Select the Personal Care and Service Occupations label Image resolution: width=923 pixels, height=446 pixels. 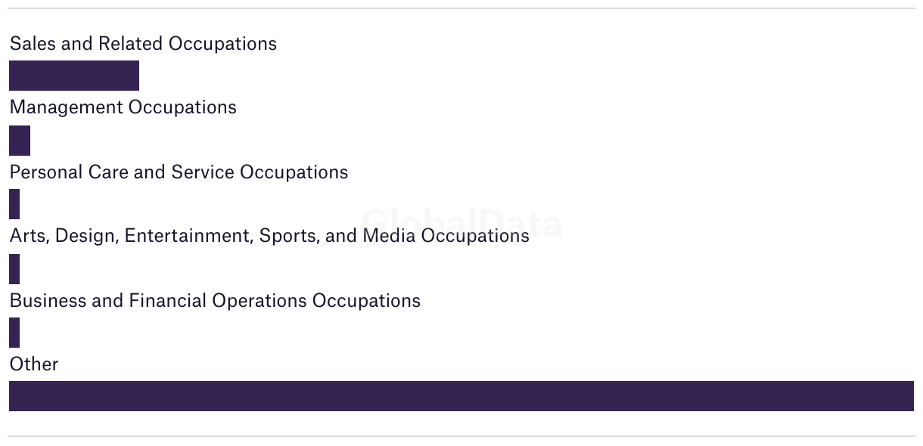179,172
